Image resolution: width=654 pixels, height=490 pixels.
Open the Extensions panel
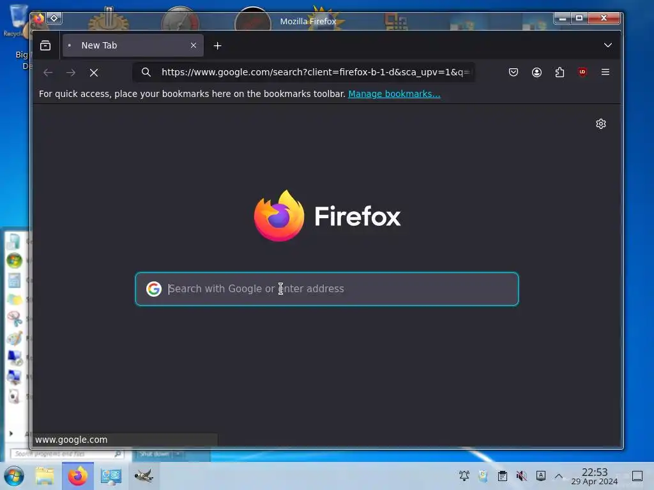[x=559, y=72]
